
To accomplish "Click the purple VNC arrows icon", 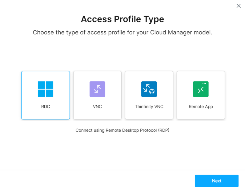I will click(97, 89).
